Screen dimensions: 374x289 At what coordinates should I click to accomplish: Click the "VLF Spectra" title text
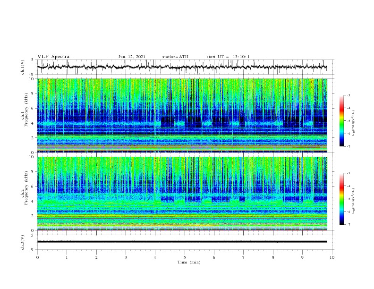pos(53,57)
